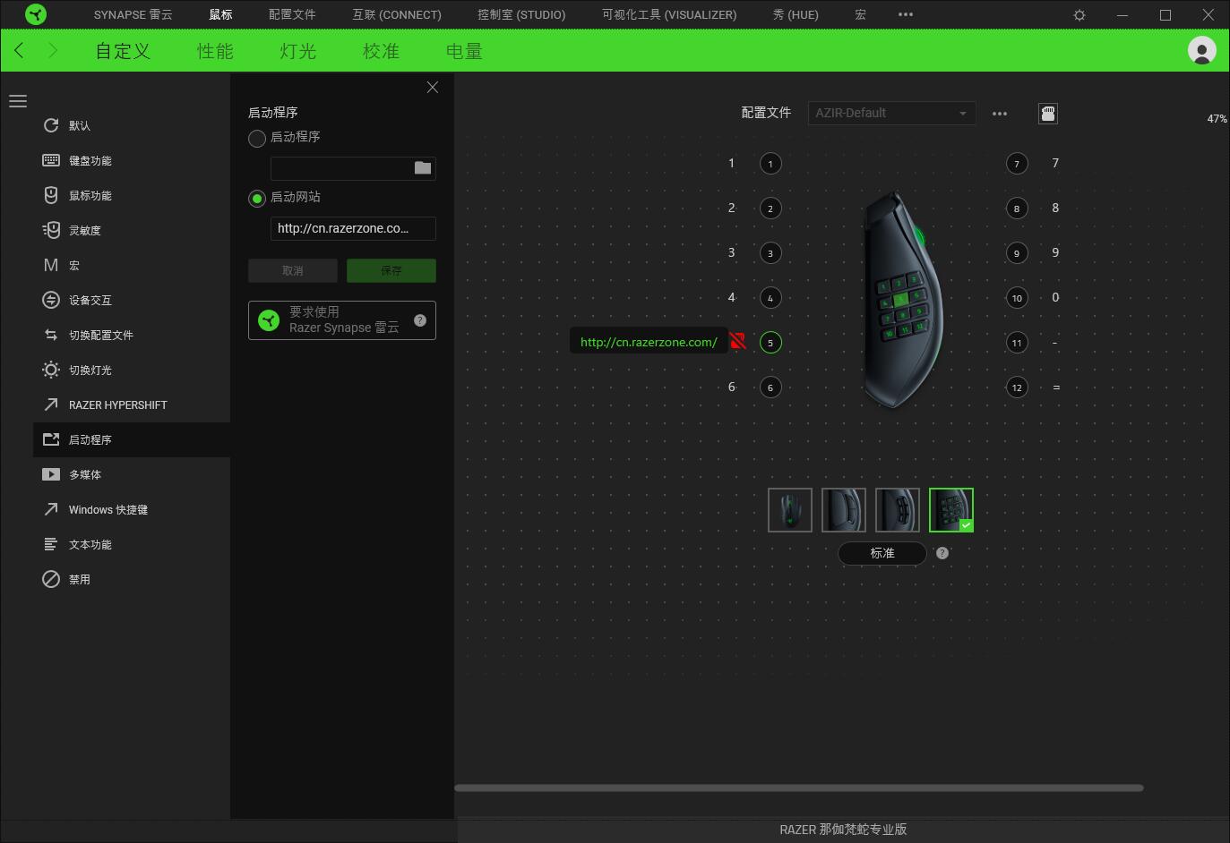This screenshot has width=1230, height=843.
Task: Go back using the left arrow
Action: [20, 51]
